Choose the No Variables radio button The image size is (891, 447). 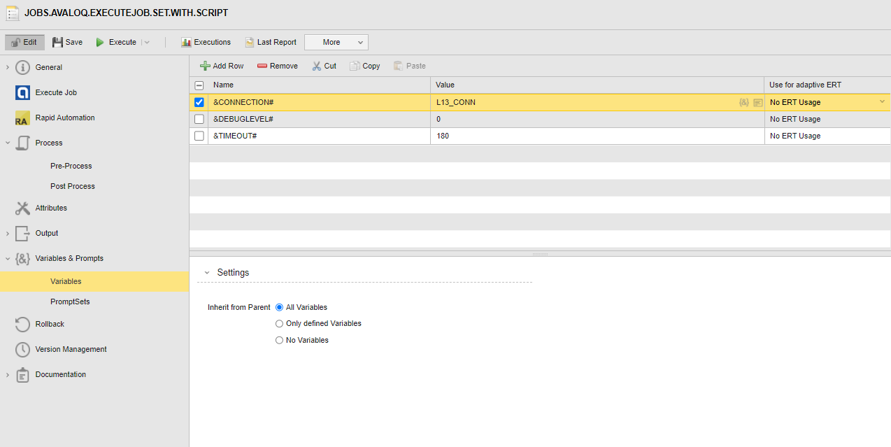[280, 340]
